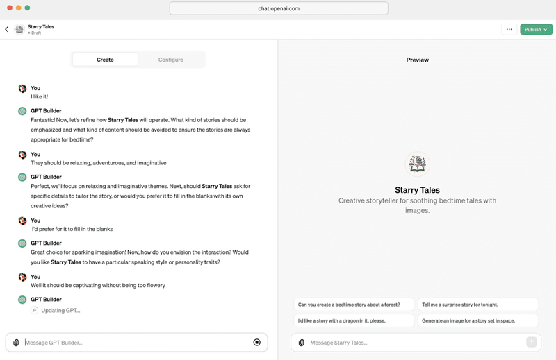The image size is (556, 360).
Task: Click the chat.openai.com address bar
Action: coord(278,8)
